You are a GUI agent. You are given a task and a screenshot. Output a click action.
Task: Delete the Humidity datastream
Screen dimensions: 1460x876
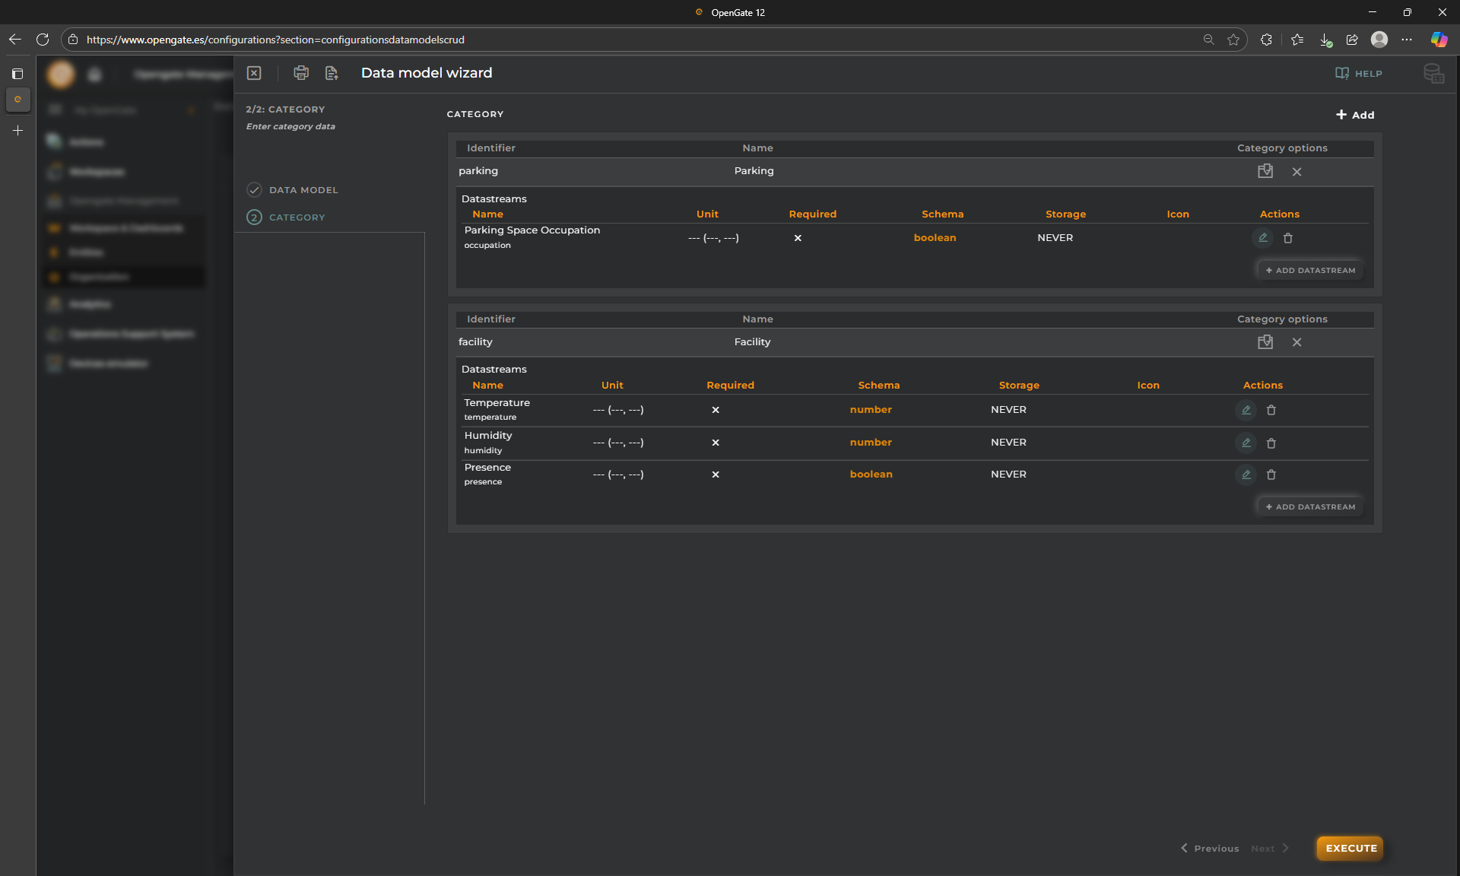point(1271,443)
